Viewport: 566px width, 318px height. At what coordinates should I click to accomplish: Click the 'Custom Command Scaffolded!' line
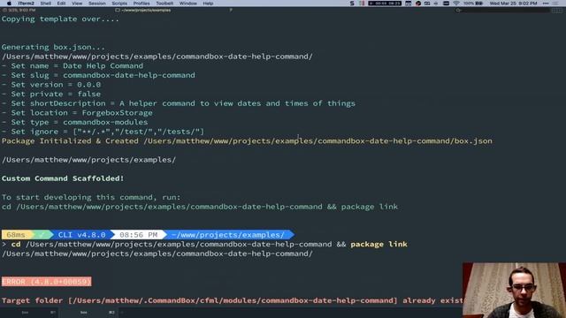tap(63, 178)
